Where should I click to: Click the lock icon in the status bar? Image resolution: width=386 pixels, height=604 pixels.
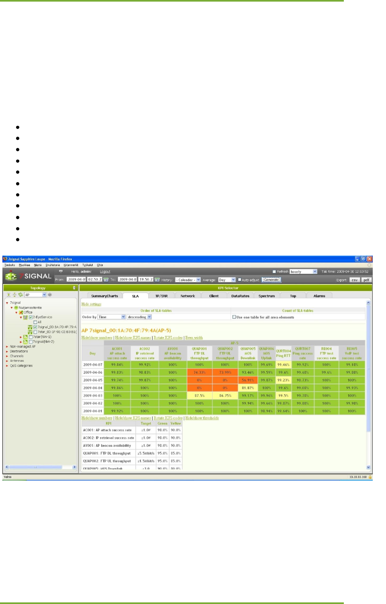pyautogui.click(x=370, y=477)
